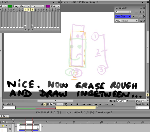Click the horizontal canvas scrollbar thumb
This screenshot has width=150, height=132.
[x=55, y=101]
